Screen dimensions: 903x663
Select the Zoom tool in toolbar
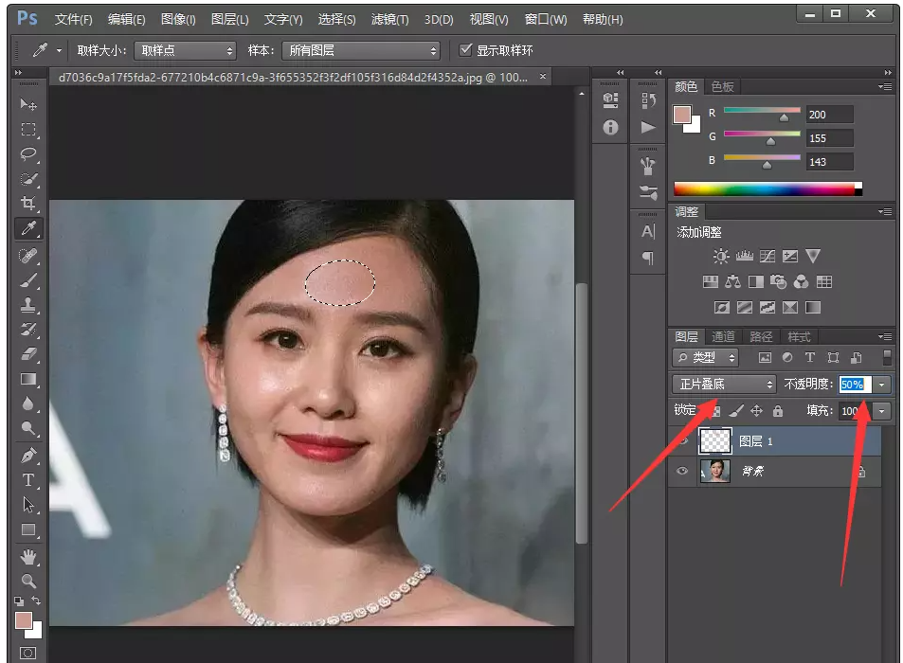click(28, 581)
